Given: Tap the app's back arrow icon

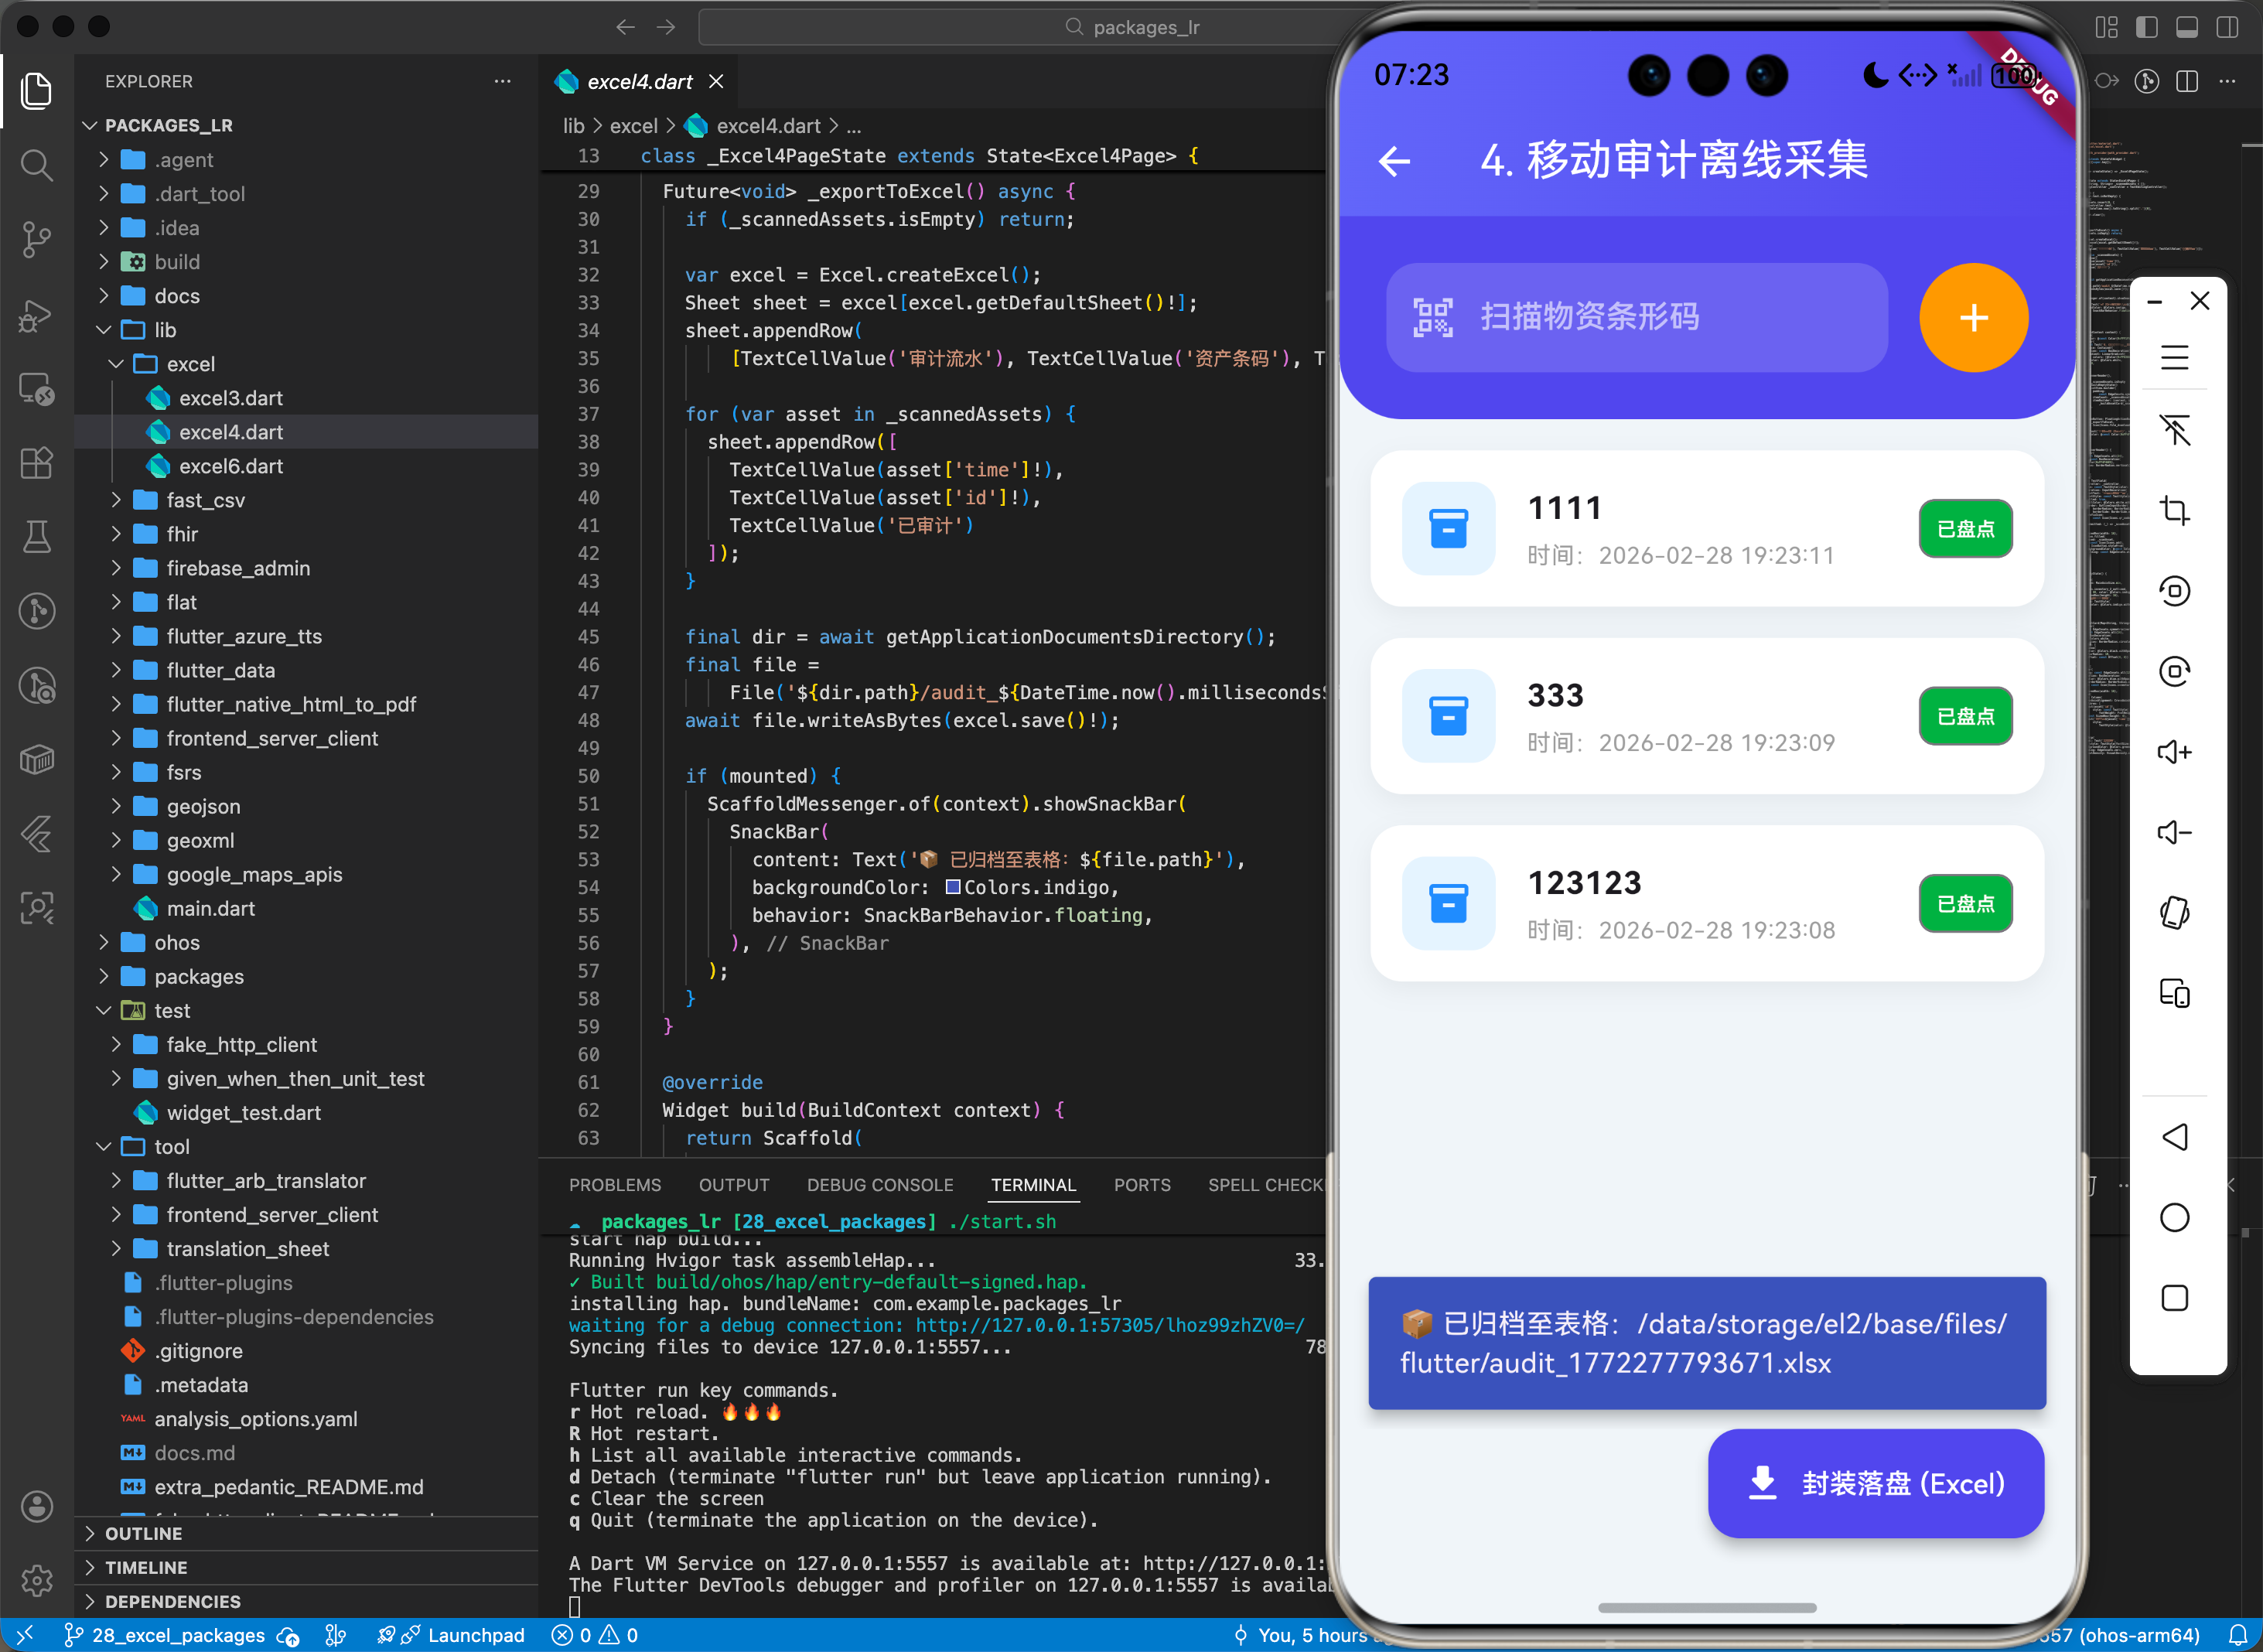Looking at the screenshot, I should (1394, 161).
